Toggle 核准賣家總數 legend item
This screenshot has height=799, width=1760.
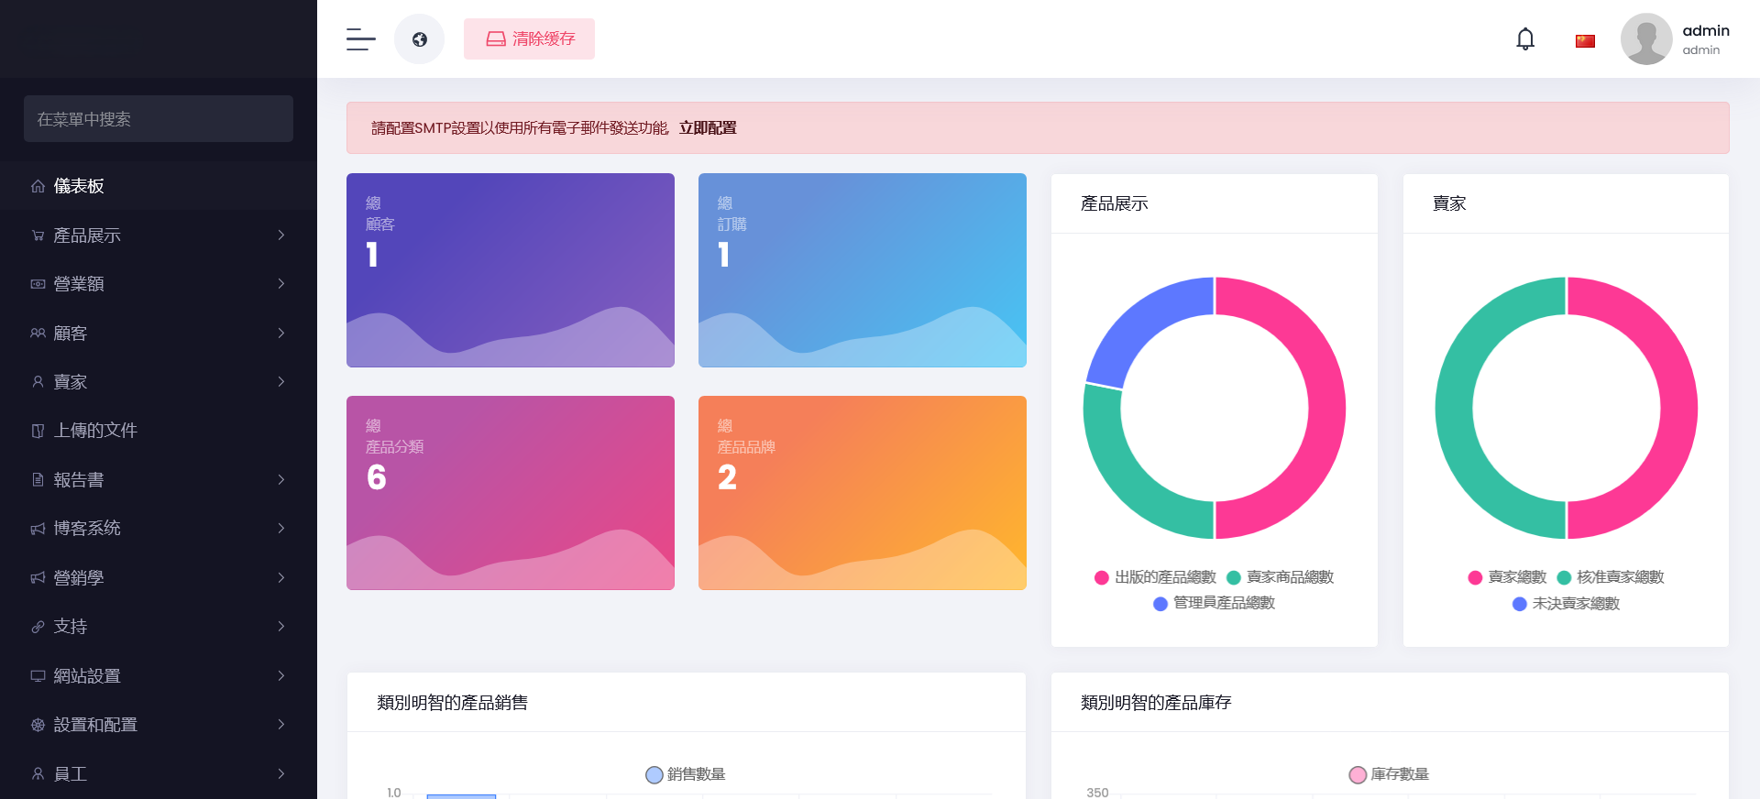click(1610, 577)
